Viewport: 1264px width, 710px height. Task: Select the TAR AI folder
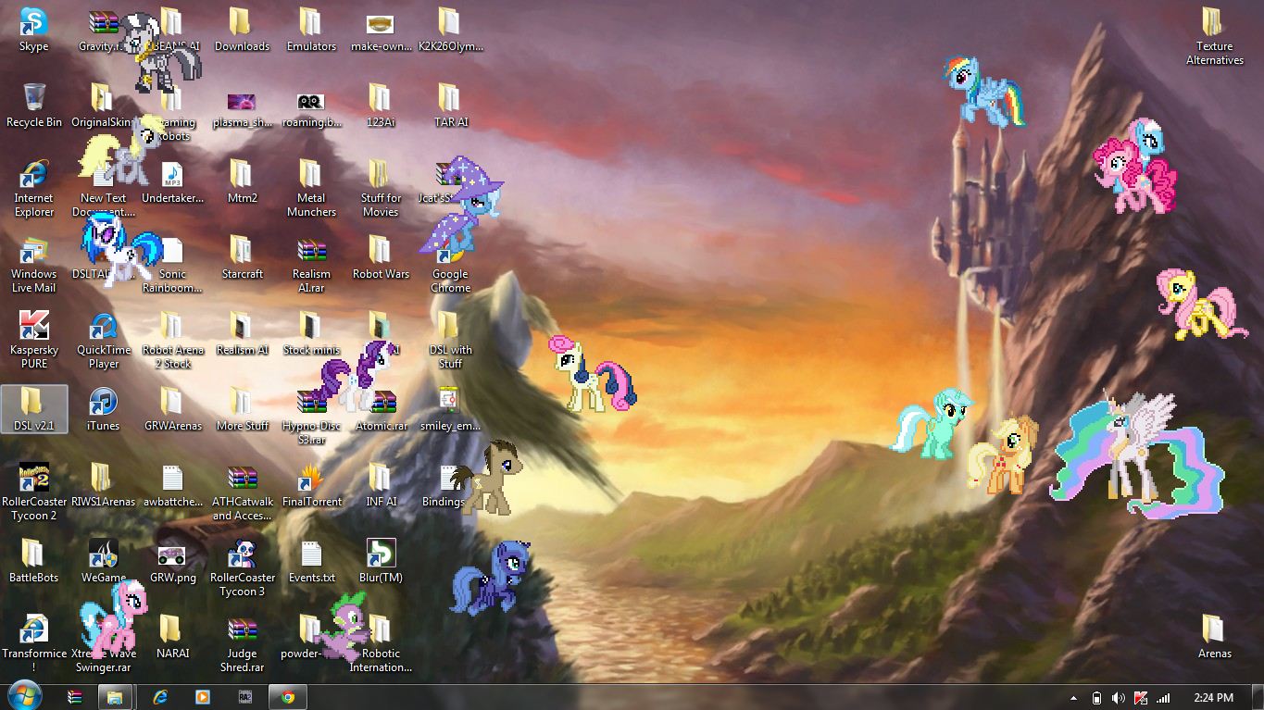450,106
